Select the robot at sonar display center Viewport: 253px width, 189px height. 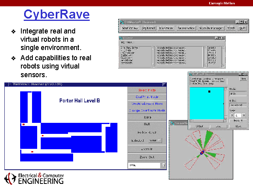pyautogui.click(x=202, y=152)
